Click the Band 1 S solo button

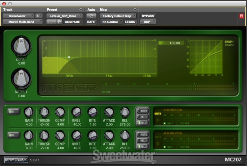[157, 120]
